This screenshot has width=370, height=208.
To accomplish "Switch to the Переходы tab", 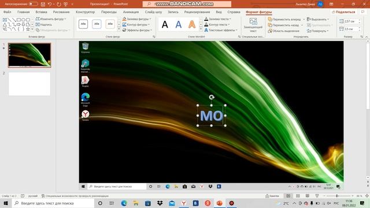I will point(109,12).
